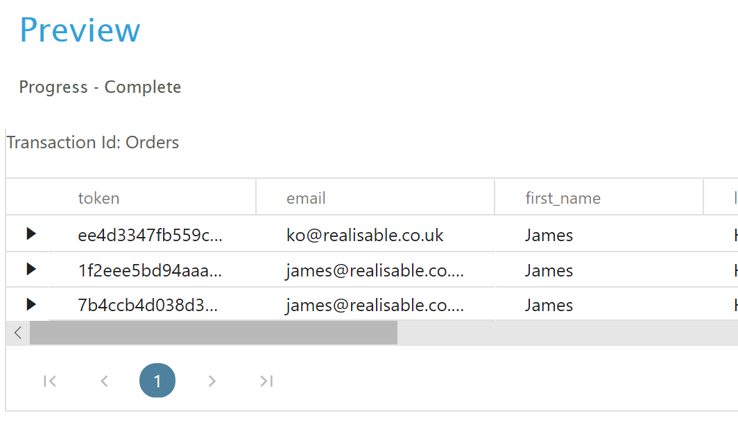This screenshot has width=738, height=422.
Task: Go to last page of results
Action: click(266, 381)
